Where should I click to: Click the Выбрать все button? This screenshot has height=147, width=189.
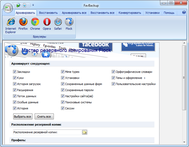[x=23, y=117]
